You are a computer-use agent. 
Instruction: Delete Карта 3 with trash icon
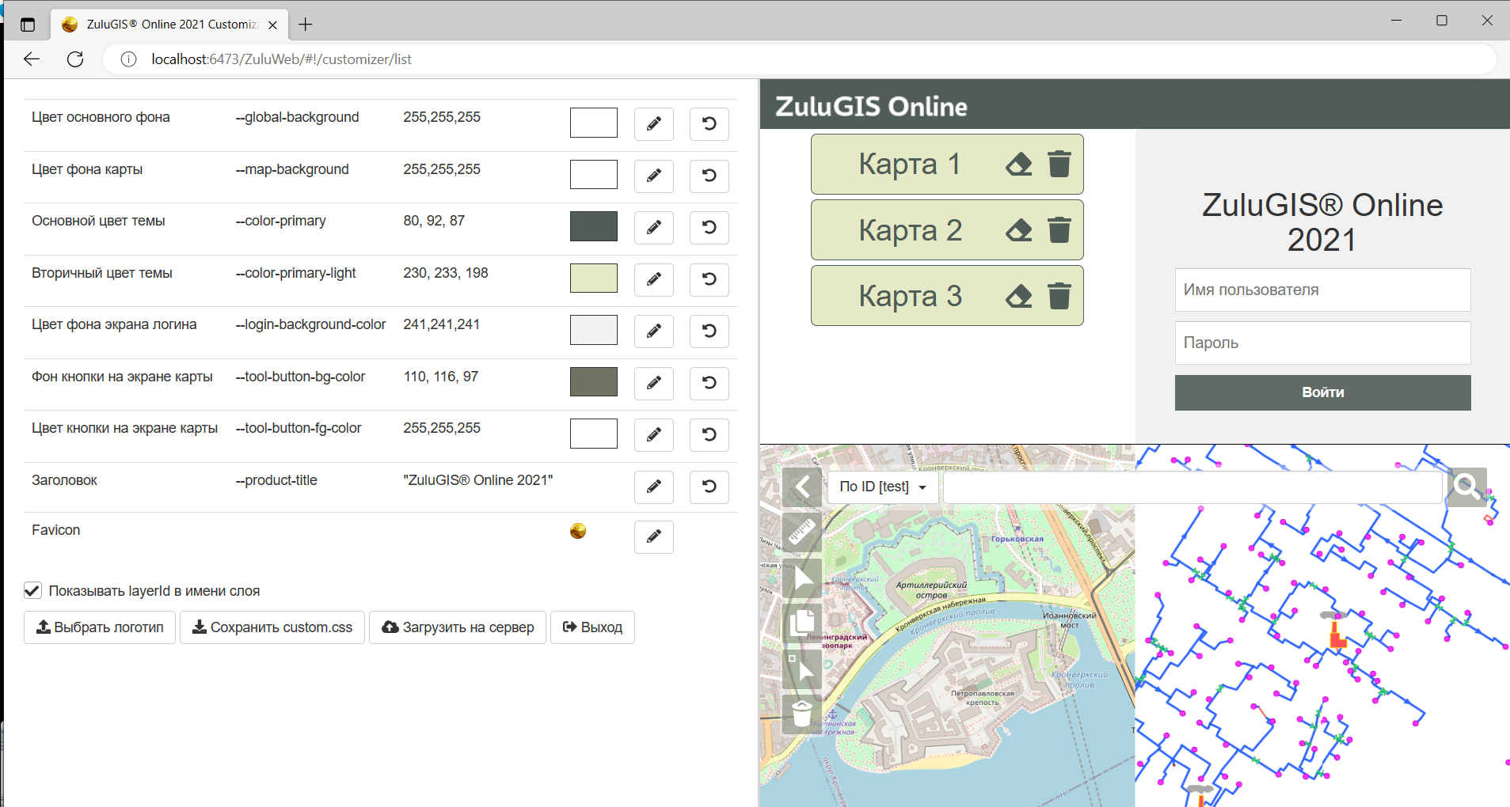[1059, 296]
